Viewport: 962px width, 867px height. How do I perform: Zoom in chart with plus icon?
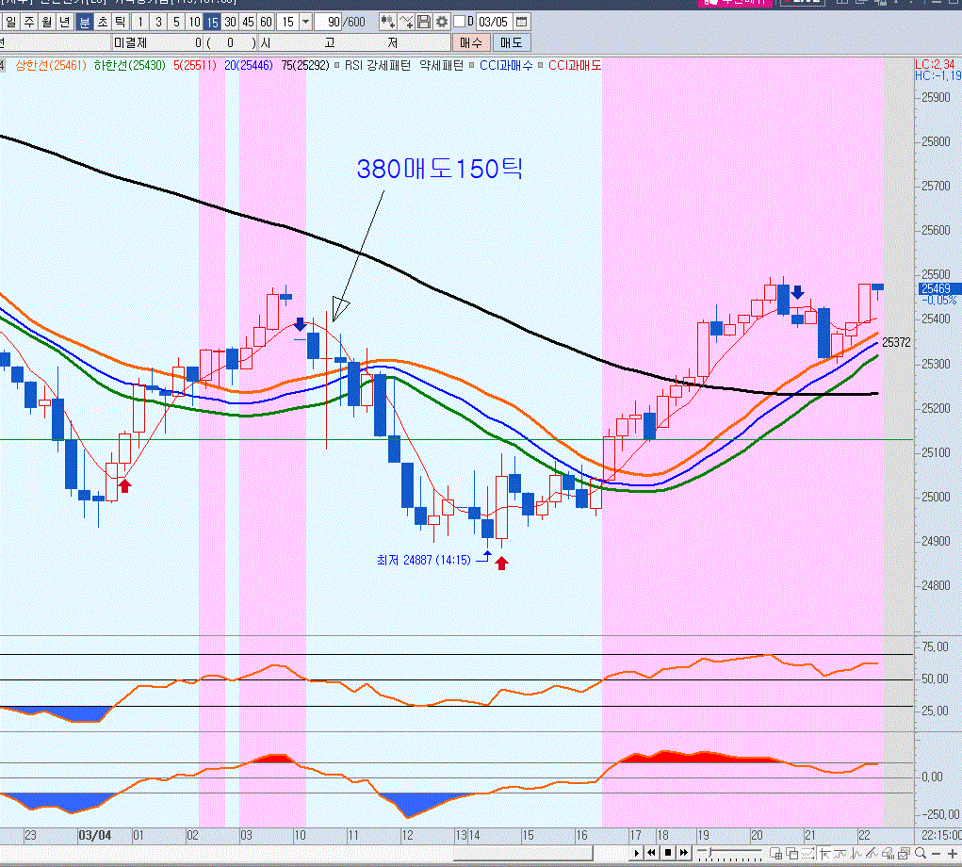click(x=953, y=854)
